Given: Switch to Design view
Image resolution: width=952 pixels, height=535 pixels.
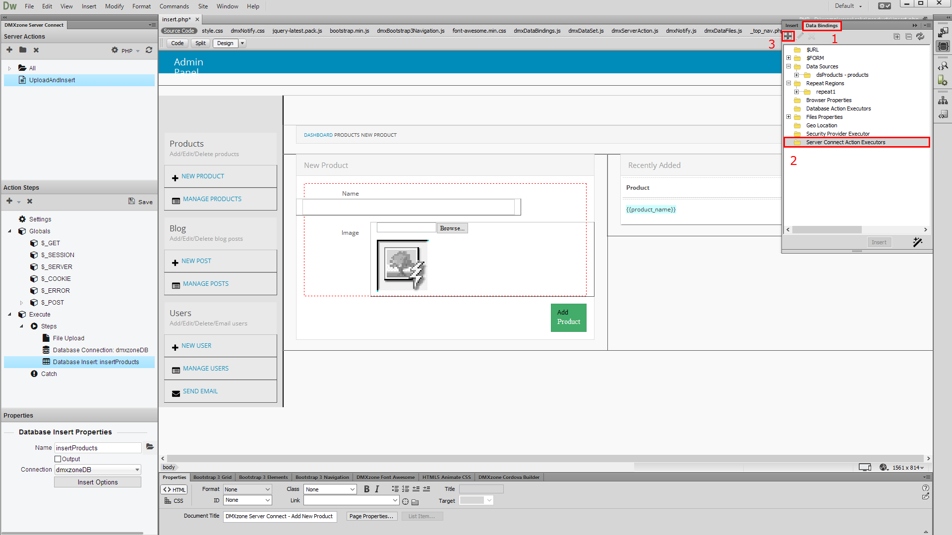Looking at the screenshot, I should click(225, 43).
